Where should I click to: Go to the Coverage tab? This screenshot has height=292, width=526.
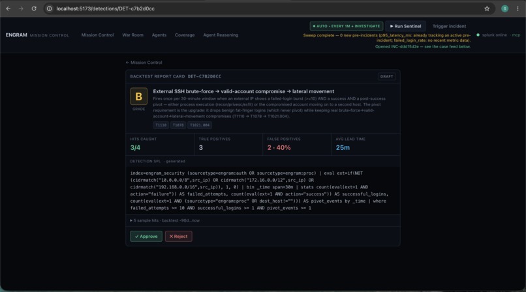pyautogui.click(x=185, y=35)
